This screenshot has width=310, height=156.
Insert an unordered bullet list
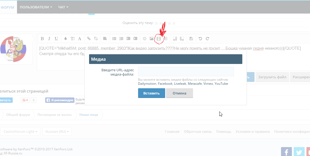(114, 39)
